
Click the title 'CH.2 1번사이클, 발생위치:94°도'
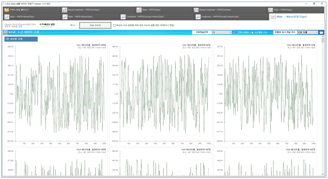(197, 45)
